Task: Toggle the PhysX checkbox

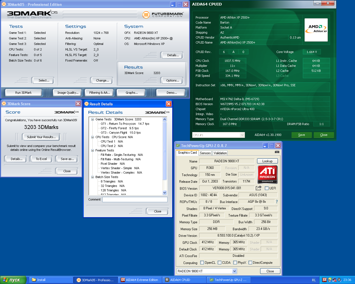Action: pyautogui.click(x=235, y=263)
